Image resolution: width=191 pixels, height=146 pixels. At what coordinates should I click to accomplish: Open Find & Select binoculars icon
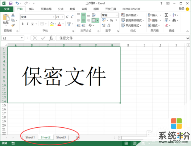coord(174,20)
